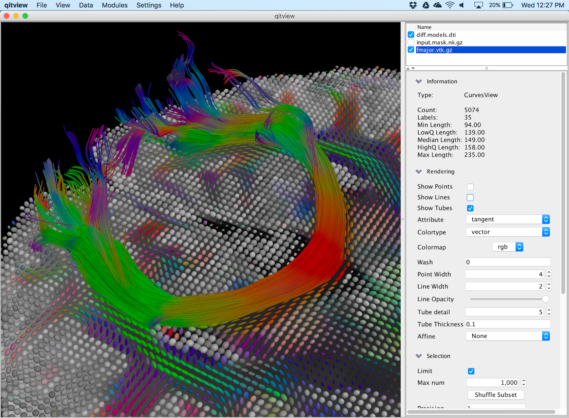The width and height of the screenshot is (569, 418).
Task: Open the Google Drive menu bar icon
Action: pyautogui.click(x=426, y=5)
